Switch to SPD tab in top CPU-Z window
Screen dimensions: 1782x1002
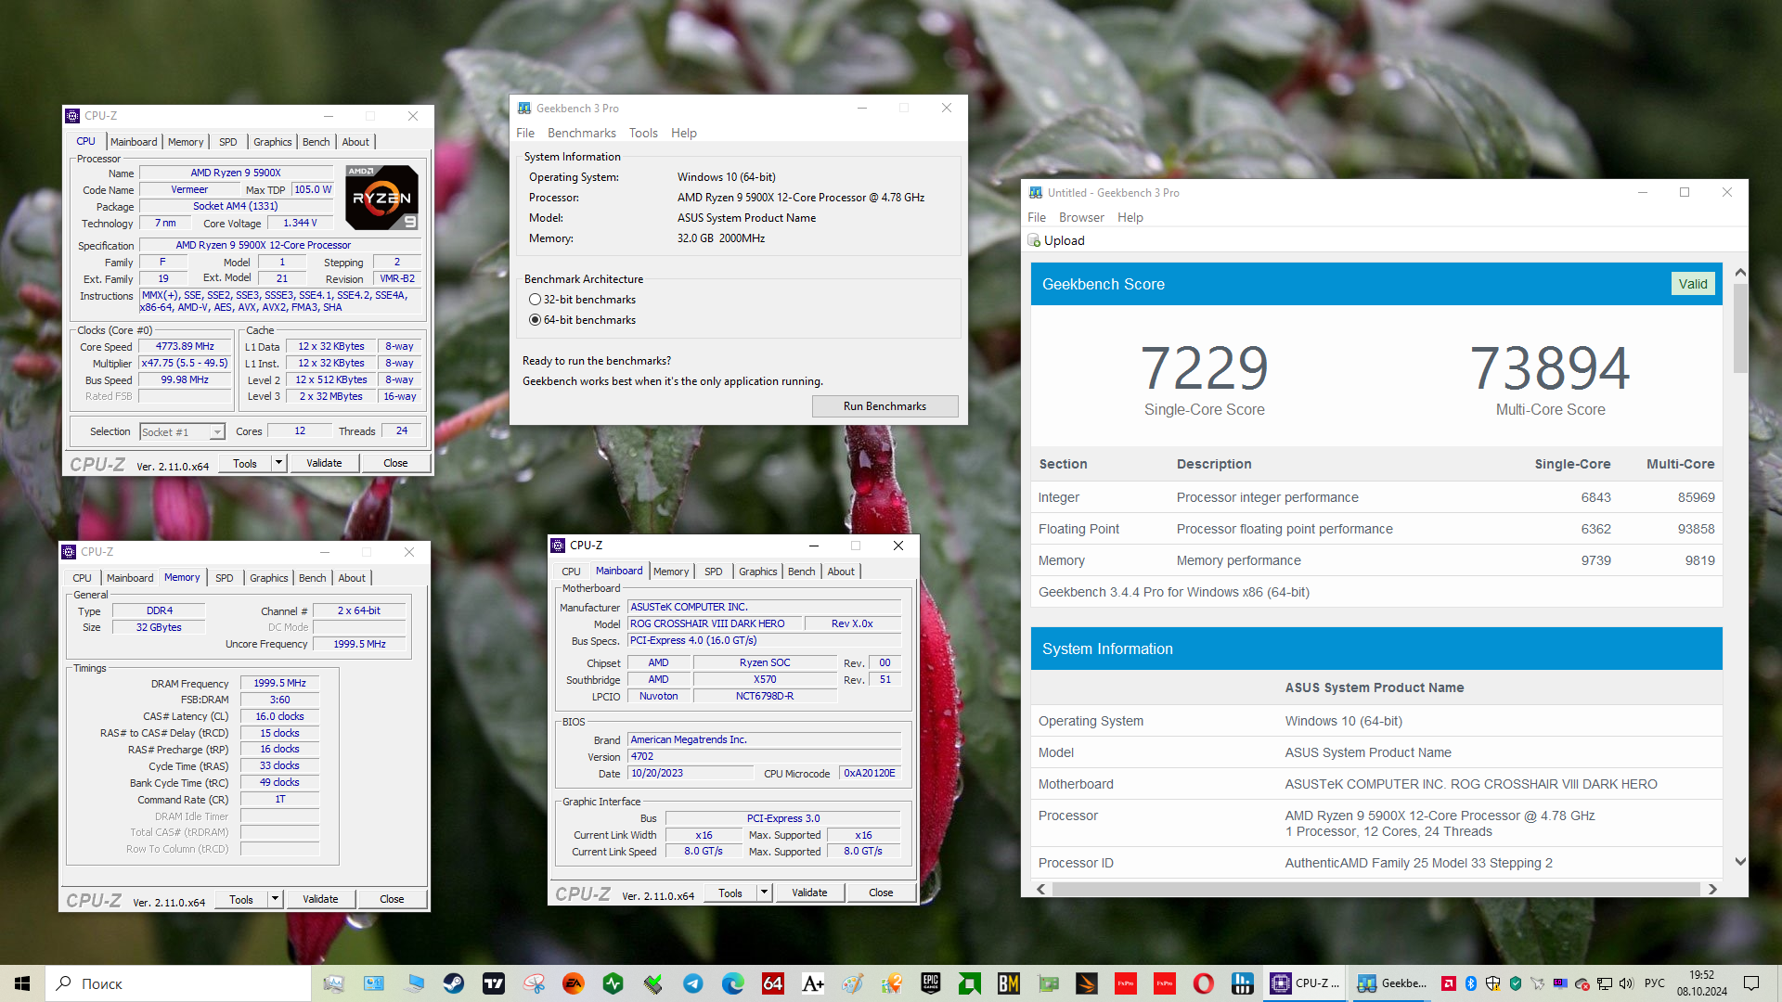pos(228,142)
